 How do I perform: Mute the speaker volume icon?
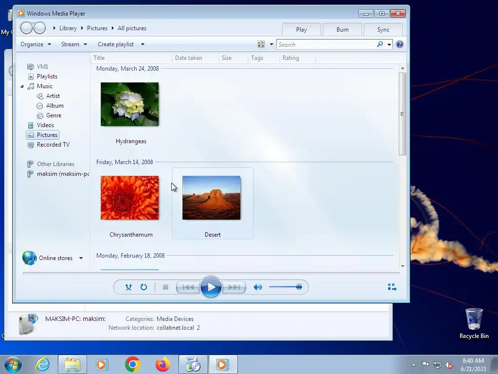click(x=258, y=287)
